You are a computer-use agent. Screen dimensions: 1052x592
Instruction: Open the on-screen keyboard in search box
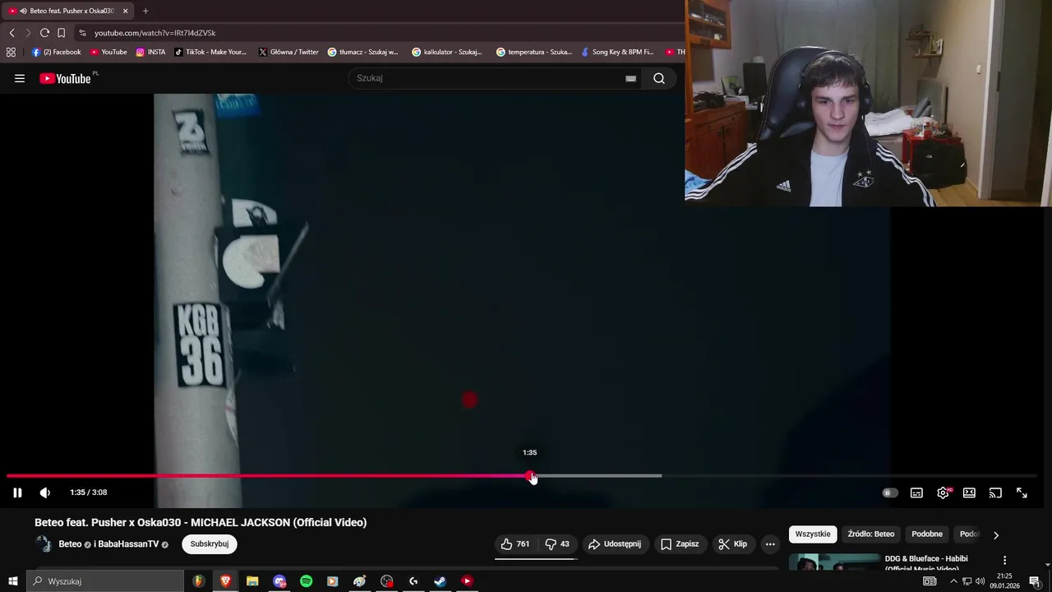click(630, 78)
